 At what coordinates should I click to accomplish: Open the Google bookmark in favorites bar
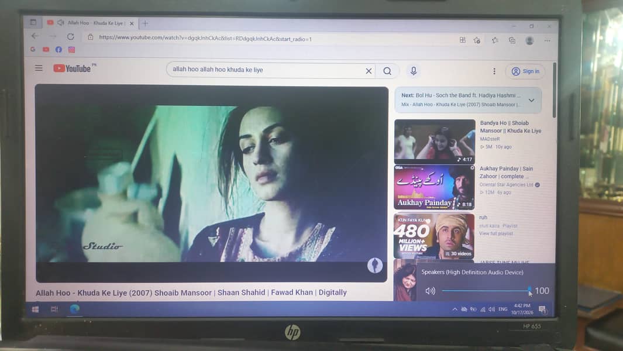(33, 49)
